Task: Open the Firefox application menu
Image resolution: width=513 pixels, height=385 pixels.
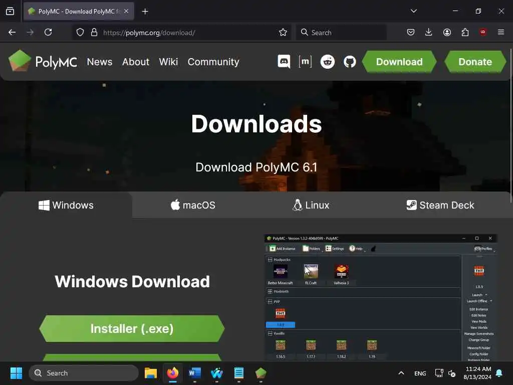Action: 501,32
